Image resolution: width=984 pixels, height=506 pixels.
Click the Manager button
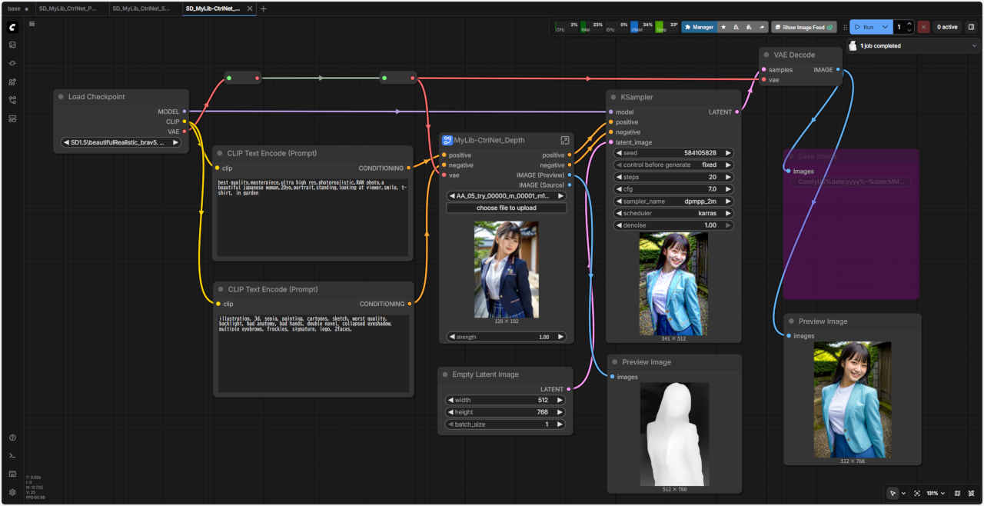(699, 27)
